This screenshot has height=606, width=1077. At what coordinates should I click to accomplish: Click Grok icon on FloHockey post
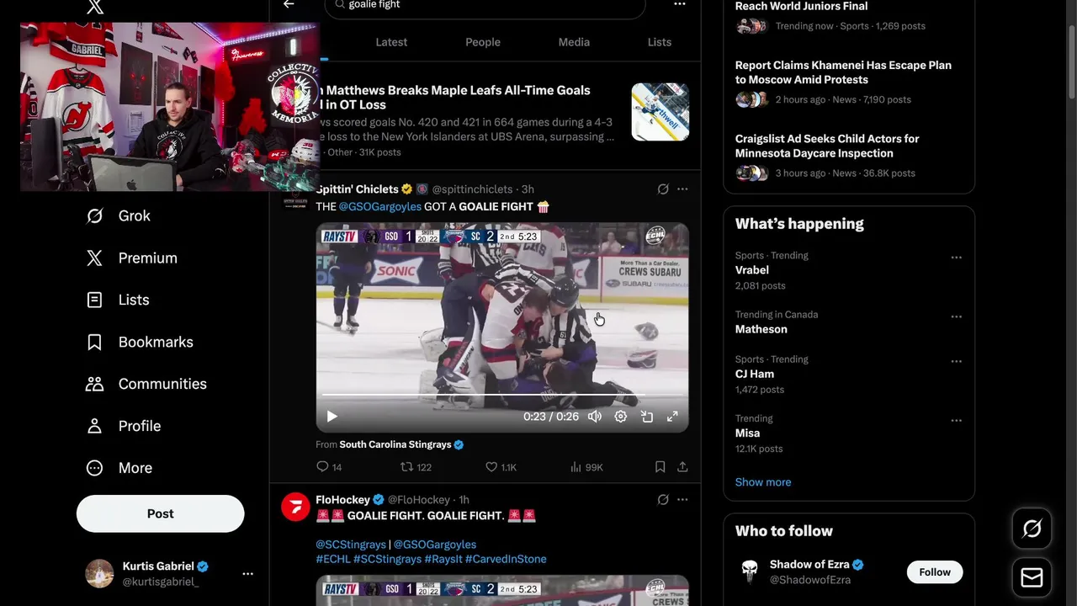(663, 500)
